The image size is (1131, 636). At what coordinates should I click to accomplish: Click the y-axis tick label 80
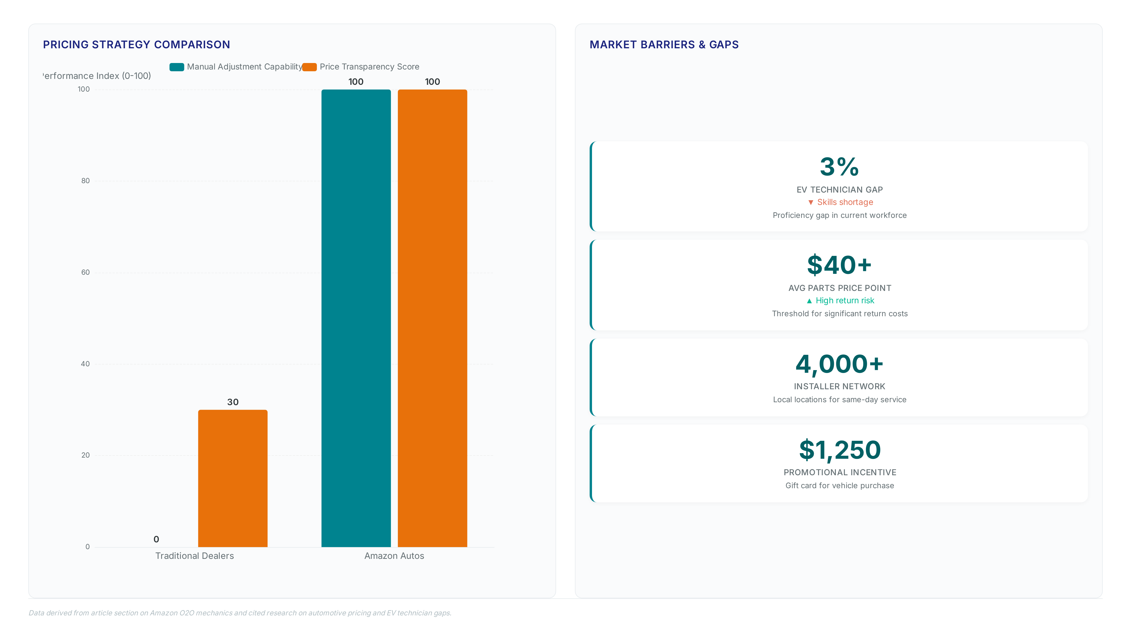(x=85, y=181)
